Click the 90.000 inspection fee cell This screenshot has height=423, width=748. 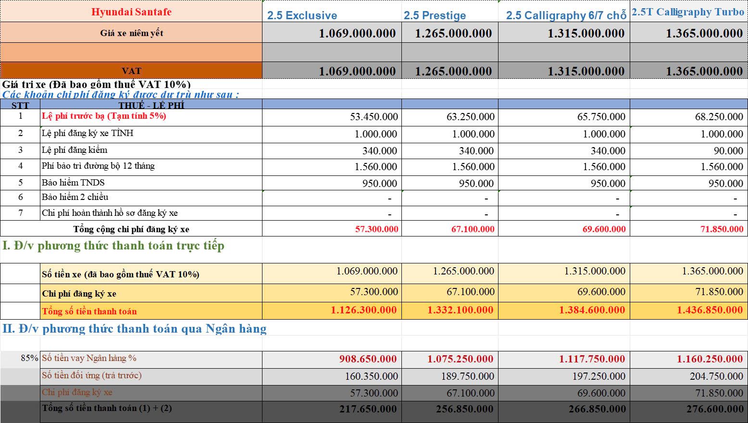tap(728, 151)
